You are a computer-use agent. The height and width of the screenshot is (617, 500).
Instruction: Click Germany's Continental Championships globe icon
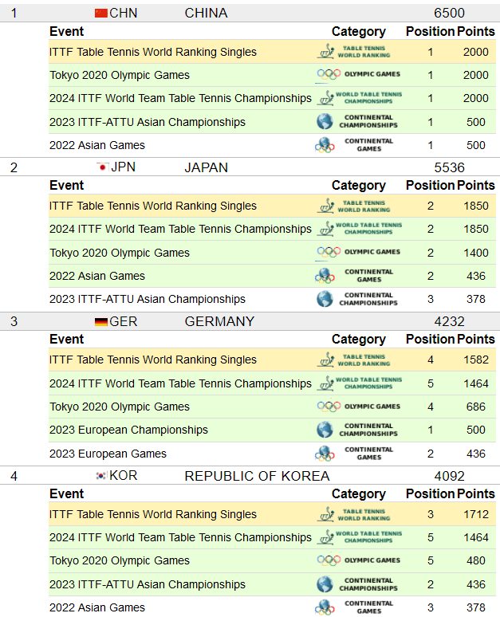coord(325,430)
